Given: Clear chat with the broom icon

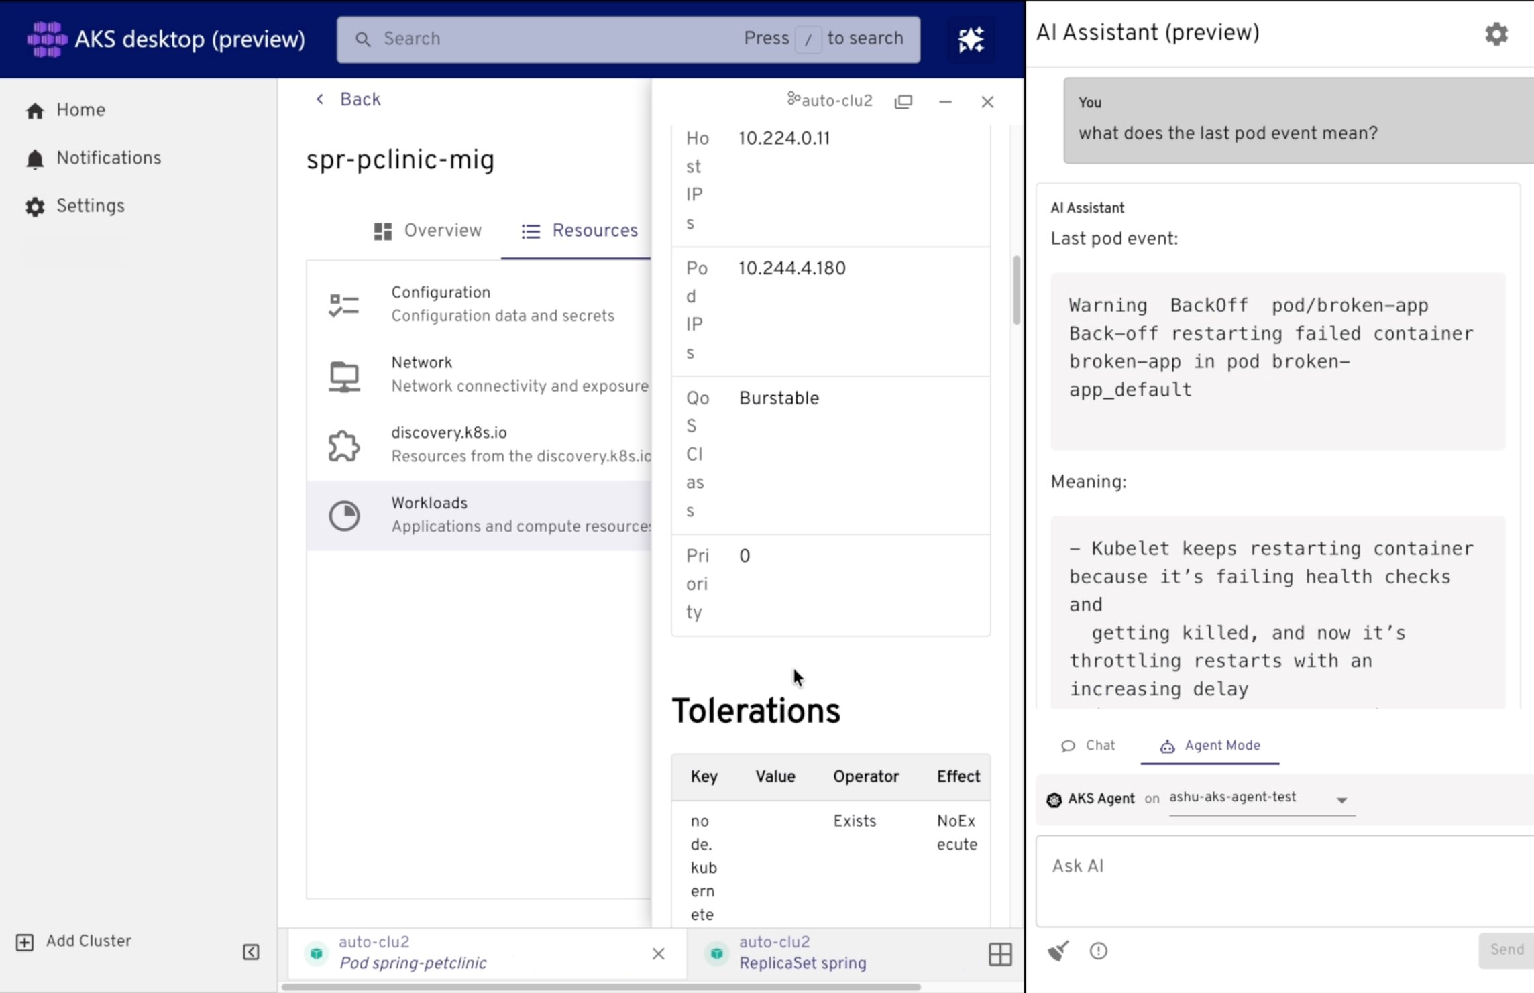Looking at the screenshot, I should pyautogui.click(x=1058, y=951).
